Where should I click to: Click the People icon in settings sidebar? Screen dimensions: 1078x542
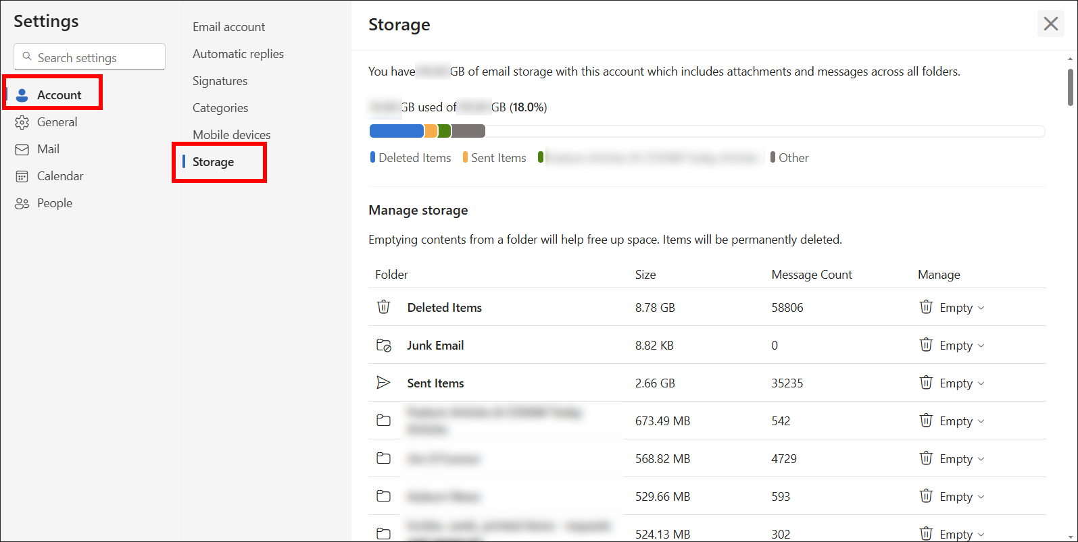[x=22, y=203]
